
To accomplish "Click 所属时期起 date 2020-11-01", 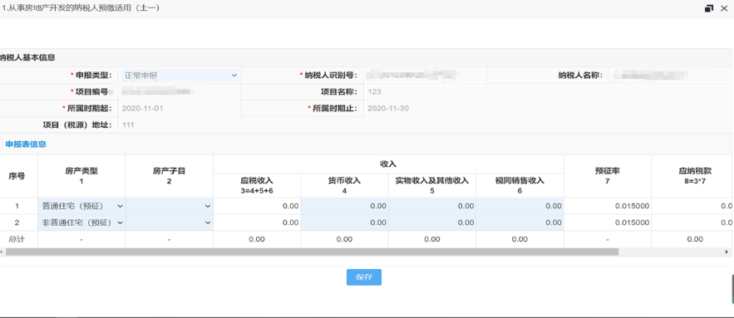I will pos(180,109).
